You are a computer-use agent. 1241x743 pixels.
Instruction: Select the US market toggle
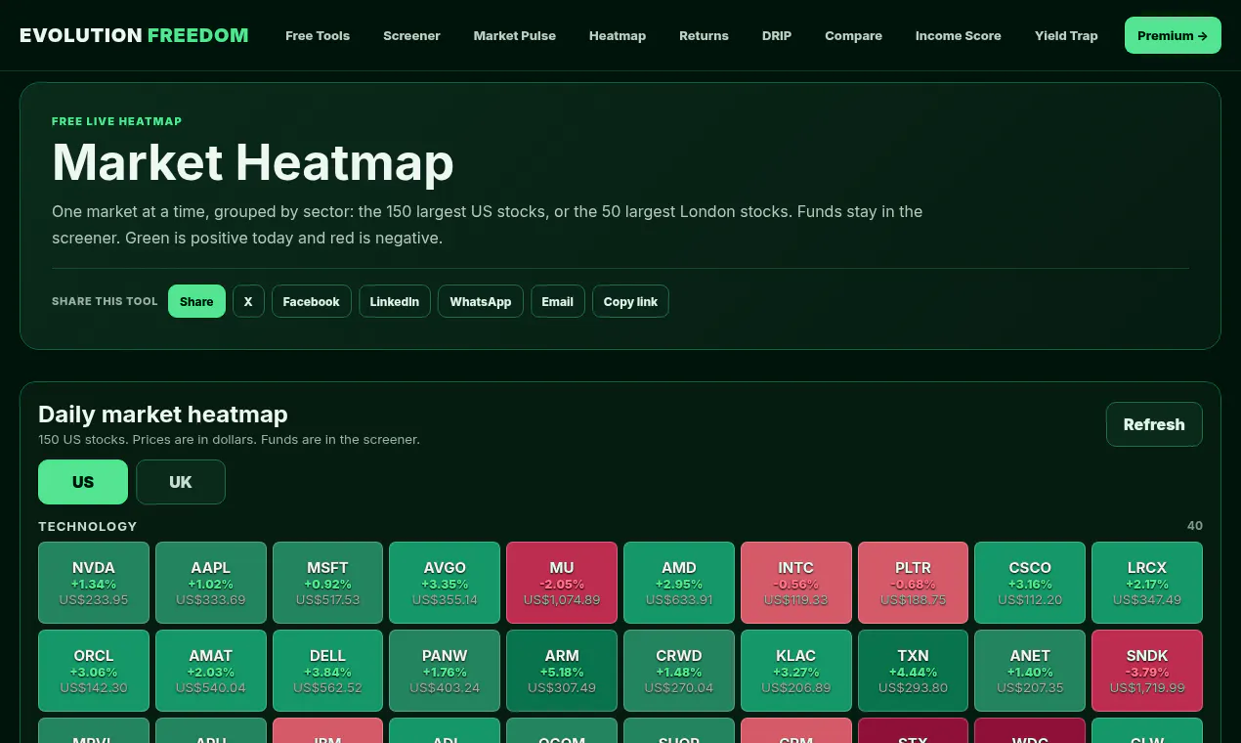(83, 482)
